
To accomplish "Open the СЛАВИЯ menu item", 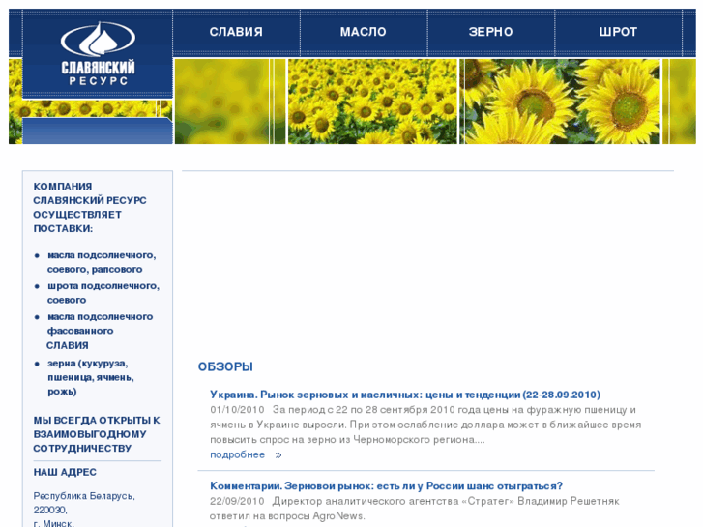I will pos(236,32).
